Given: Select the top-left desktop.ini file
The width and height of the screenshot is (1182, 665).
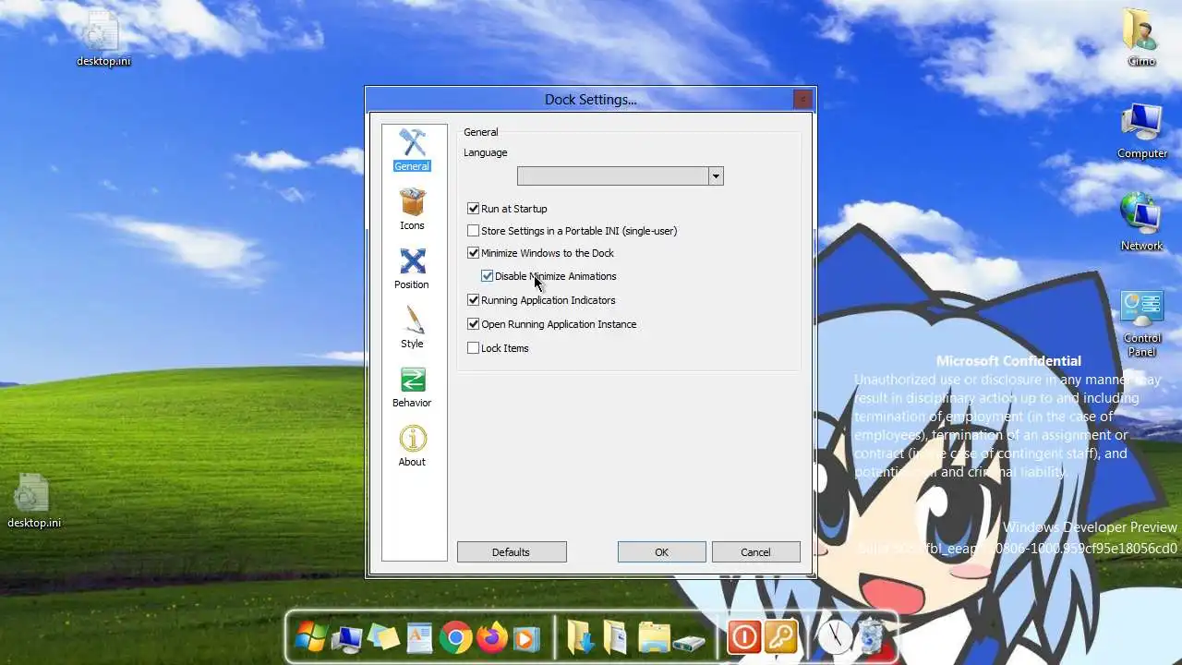Looking at the screenshot, I should click(103, 39).
